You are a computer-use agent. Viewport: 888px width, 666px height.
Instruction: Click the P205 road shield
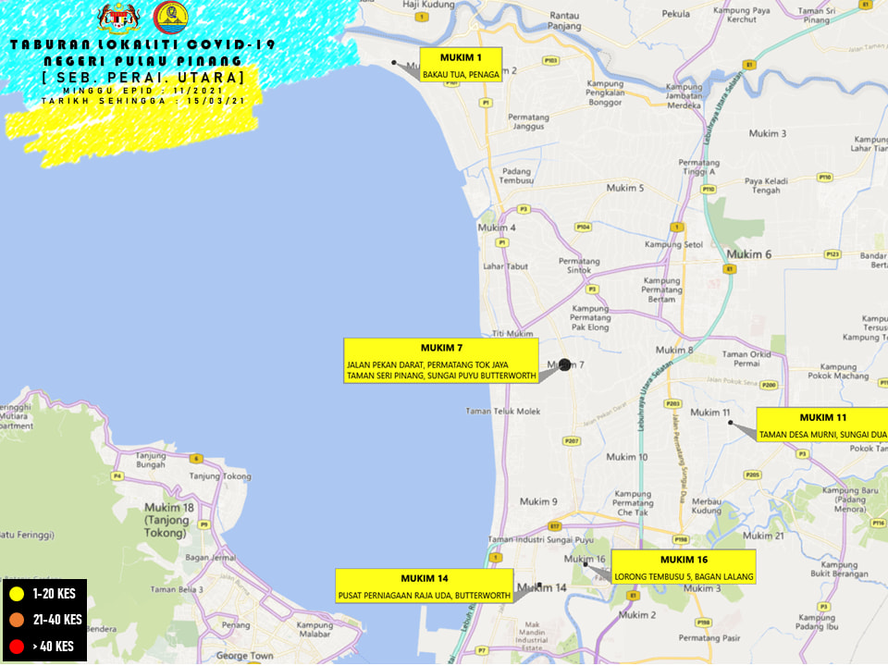coord(752,475)
